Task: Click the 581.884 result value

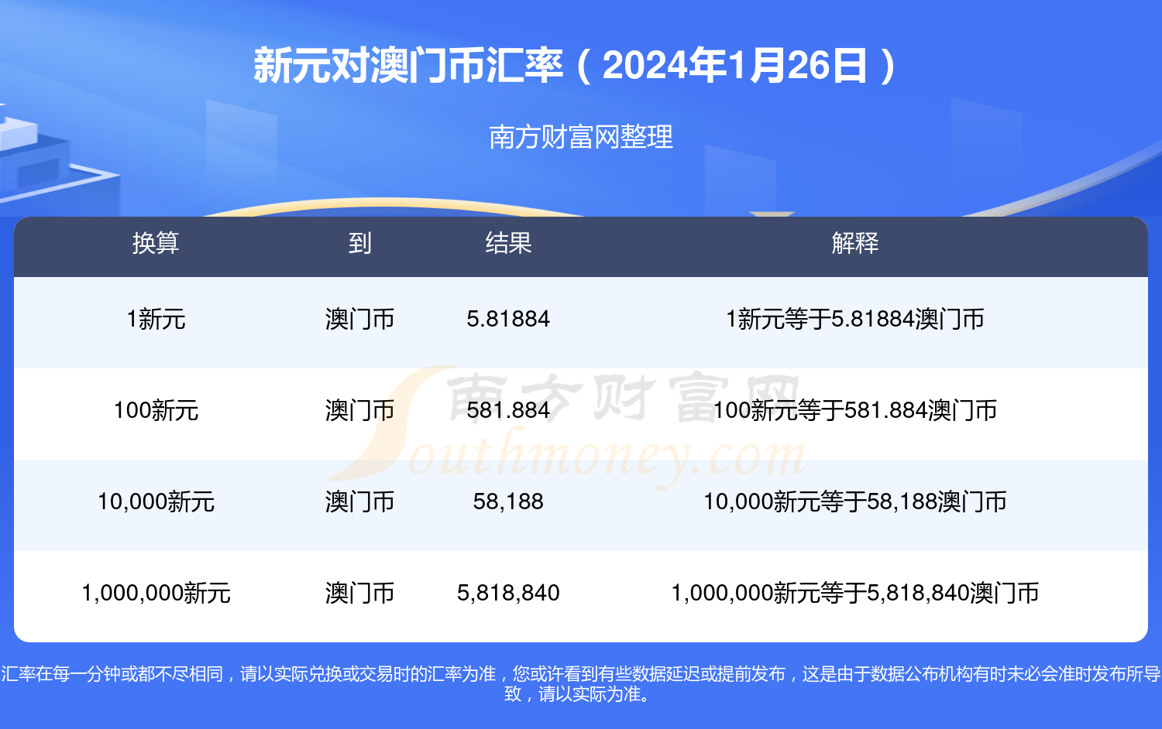Action: (x=508, y=410)
